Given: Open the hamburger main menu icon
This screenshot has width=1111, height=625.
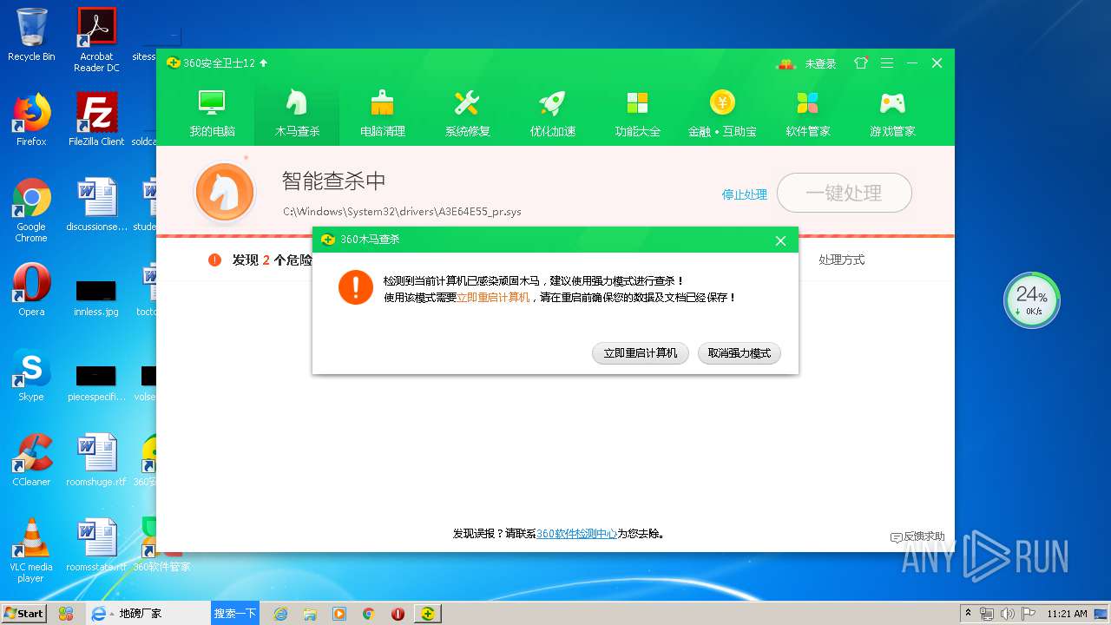Looking at the screenshot, I should (886, 63).
